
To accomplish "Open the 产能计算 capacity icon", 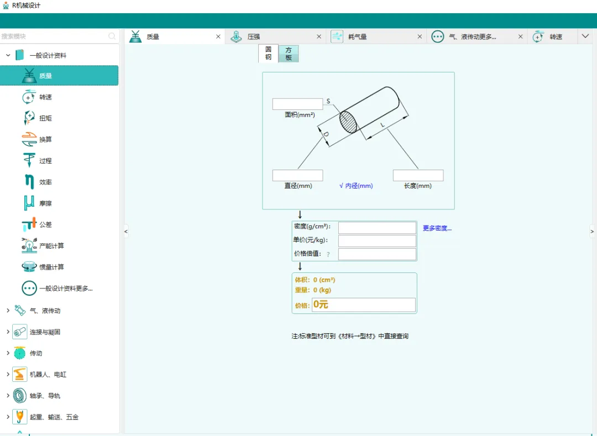I will [29, 246].
